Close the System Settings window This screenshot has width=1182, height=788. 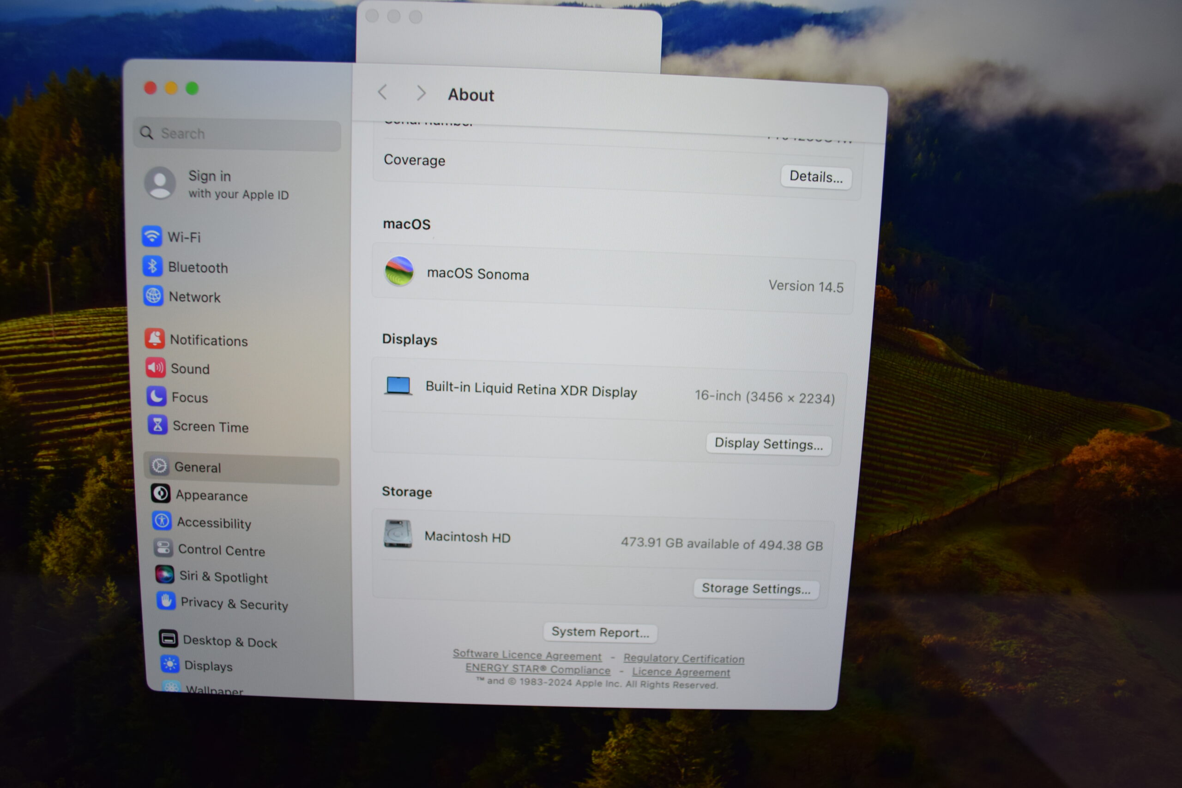pyautogui.click(x=150, y=88)
